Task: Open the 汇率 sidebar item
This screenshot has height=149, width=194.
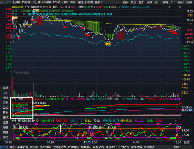Action: [5, 103]
